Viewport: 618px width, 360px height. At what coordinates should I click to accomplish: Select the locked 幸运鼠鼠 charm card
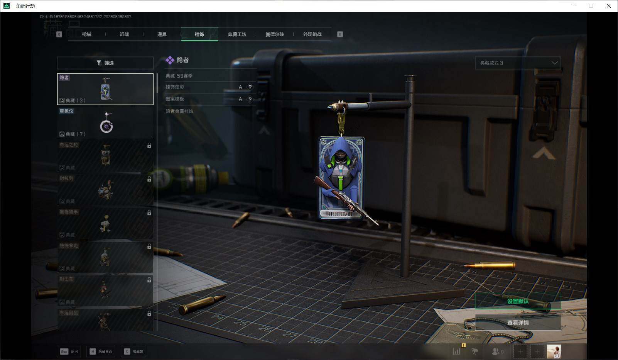[x=105, y=319]
